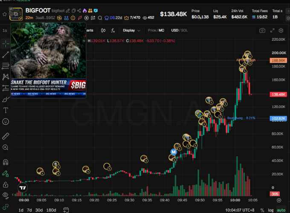Select the horizontal lines Fibonacci tool

6,66
